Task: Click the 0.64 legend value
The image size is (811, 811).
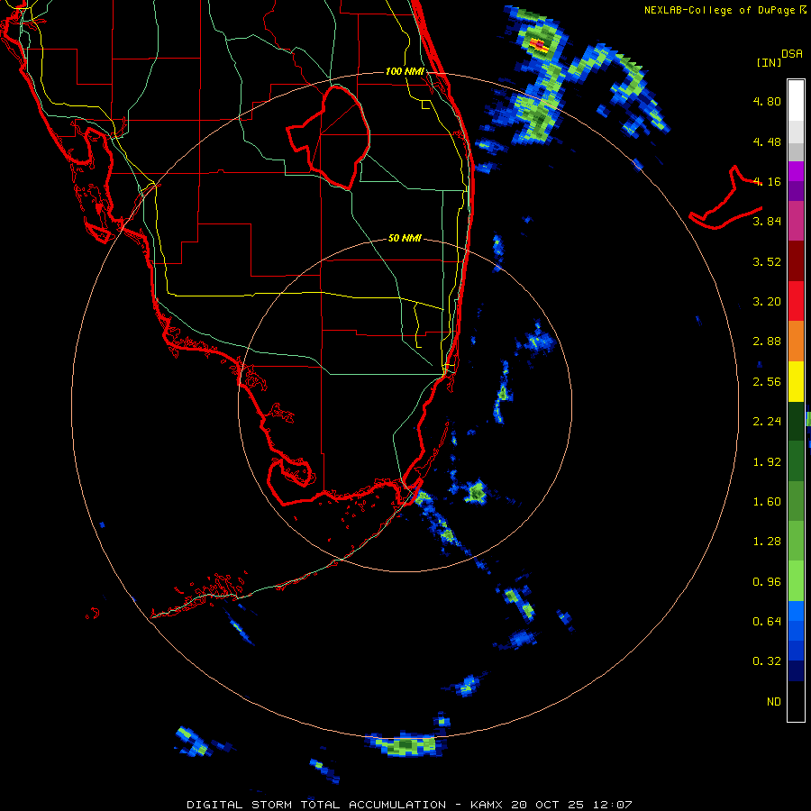Action: pos(767,622)
